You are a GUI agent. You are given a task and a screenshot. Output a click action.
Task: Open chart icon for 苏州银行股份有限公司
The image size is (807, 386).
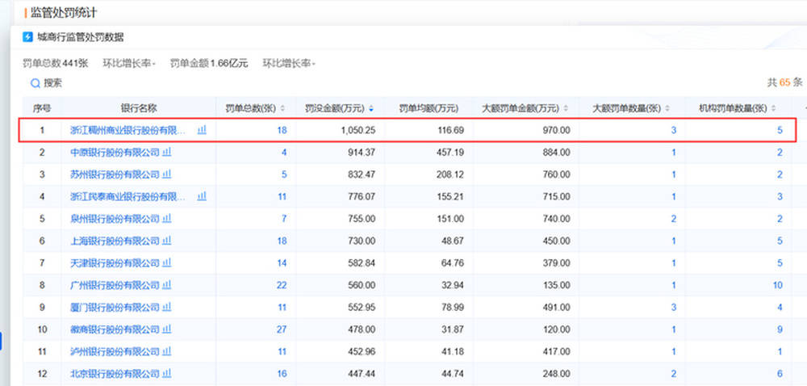point(167,174)
